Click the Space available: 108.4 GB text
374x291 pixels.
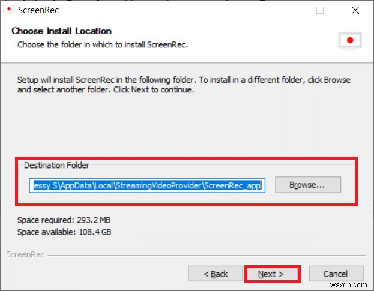tap(64, 232)
